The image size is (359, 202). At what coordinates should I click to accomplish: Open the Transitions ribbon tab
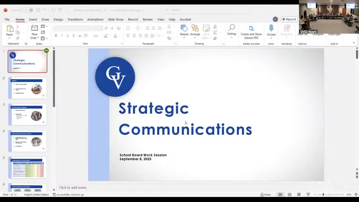75,19
